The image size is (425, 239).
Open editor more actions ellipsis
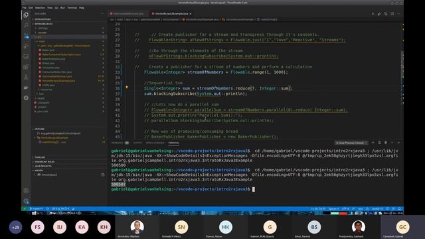[398, 14]
